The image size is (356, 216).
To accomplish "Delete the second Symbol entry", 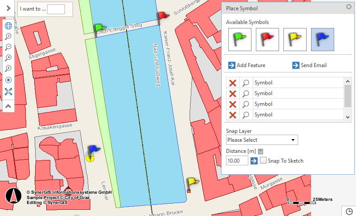I will (x=232, y=94).
